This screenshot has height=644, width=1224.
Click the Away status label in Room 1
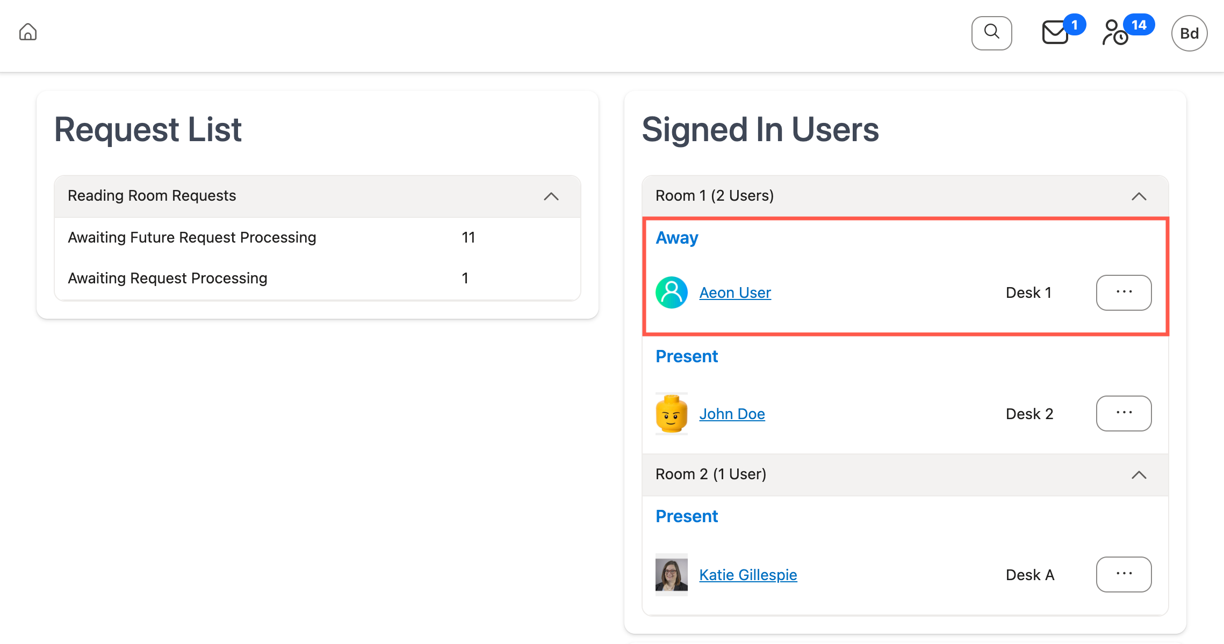point(676,238)
